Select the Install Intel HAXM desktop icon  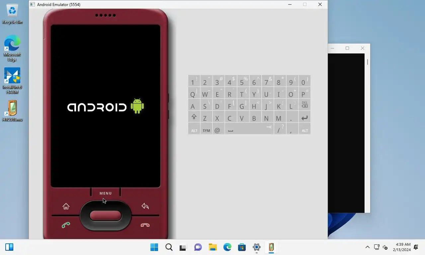click(x=12, y=81)
